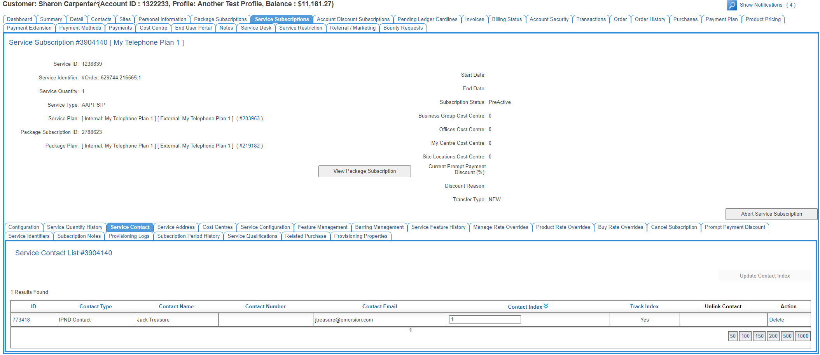Open the Payment Methods tab

[x=80, y=28]
